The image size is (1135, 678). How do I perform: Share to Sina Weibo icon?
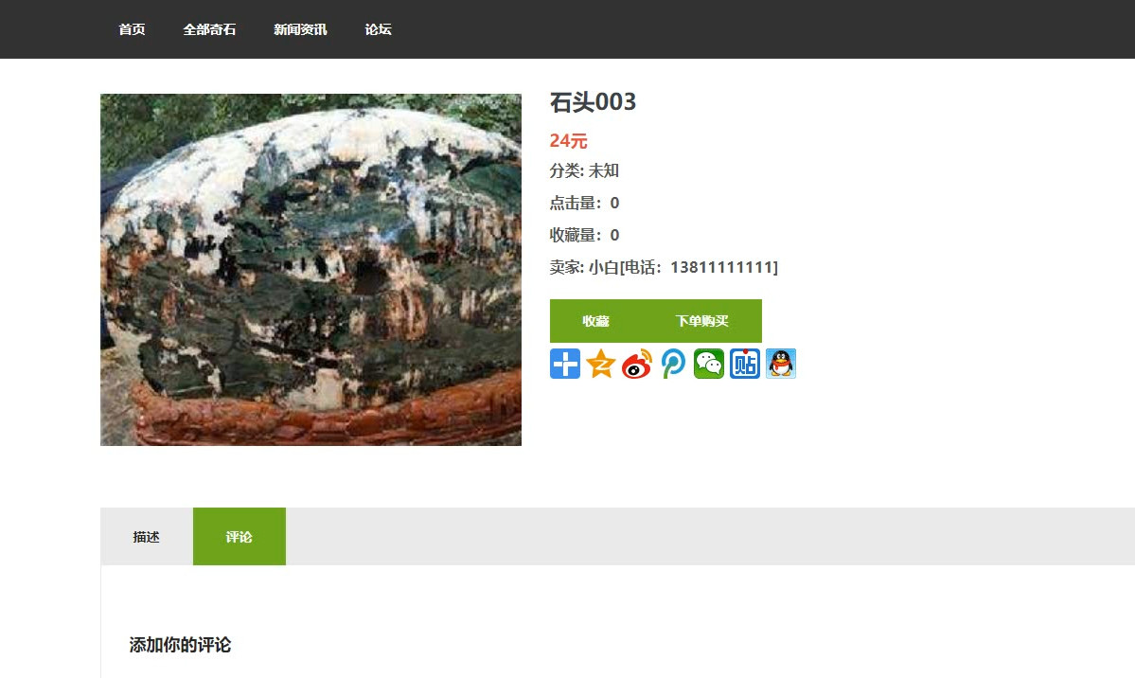click(637, 364)
